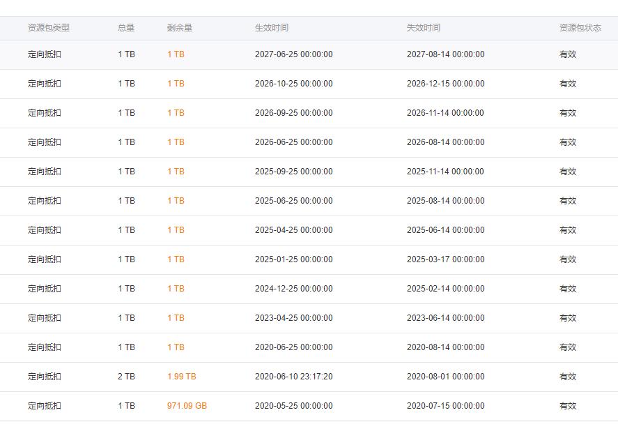Click the 资源包状态 column header
The image size is (618, 438).
(580, 28)
